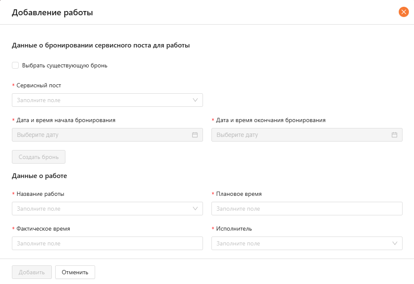Select the Дата и время окончания бронирования field

coord(301,135)
